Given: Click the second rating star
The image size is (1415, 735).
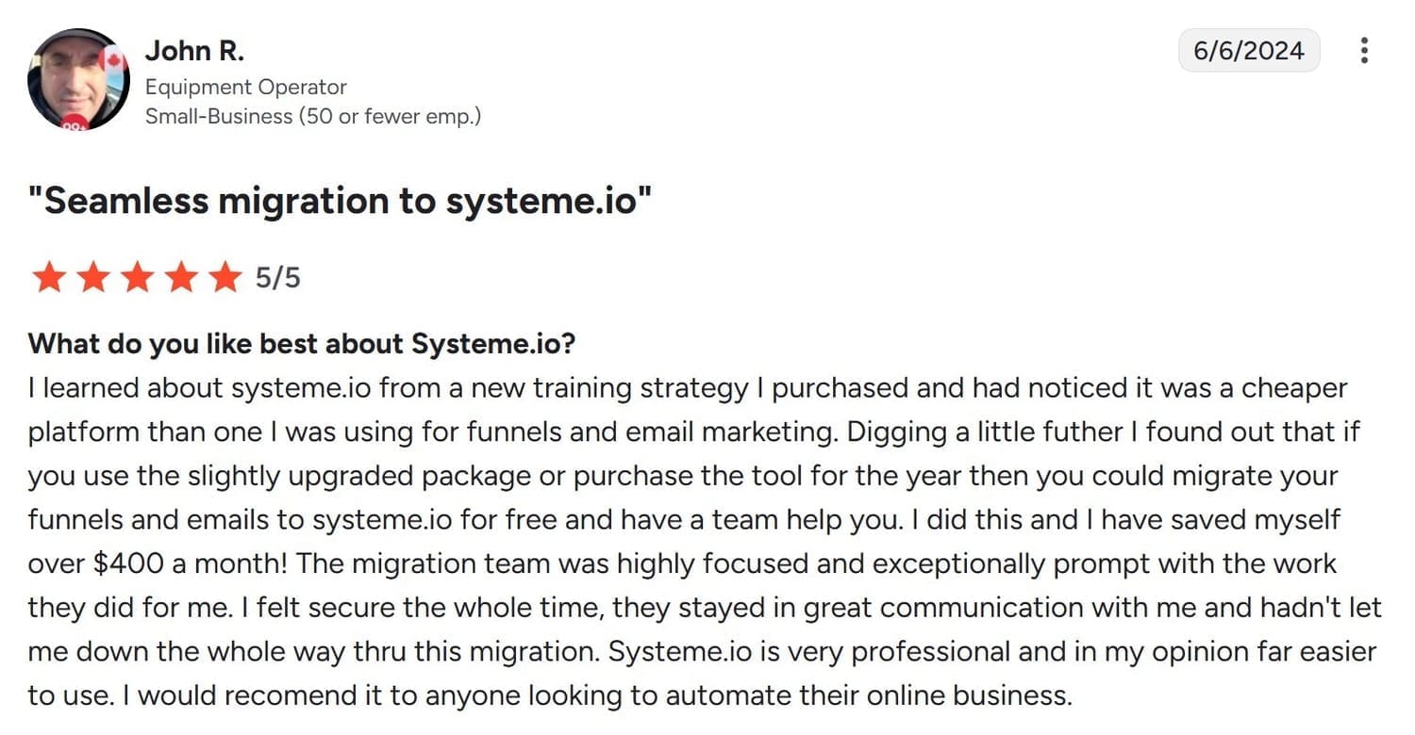Looking at the screenshot, I should pyautogui.click(x=92, y=278).
